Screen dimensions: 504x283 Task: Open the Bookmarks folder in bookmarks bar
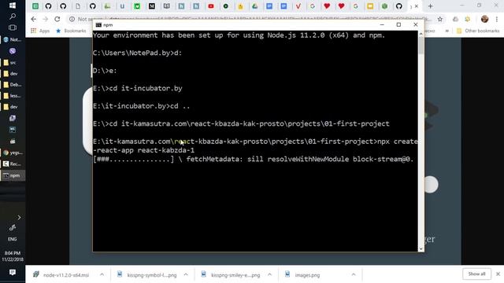tap(71, 31)
